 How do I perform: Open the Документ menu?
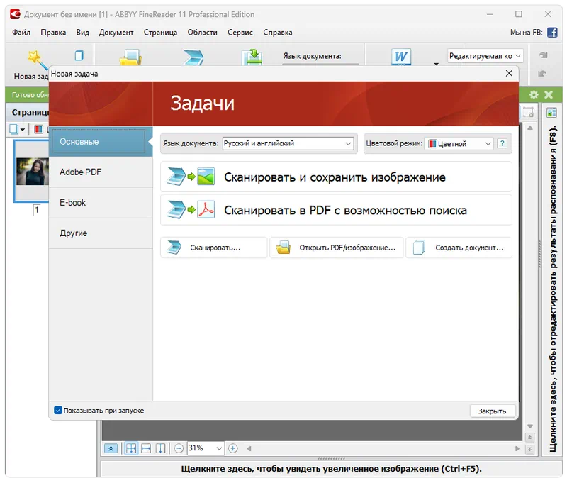click(116, 32)
